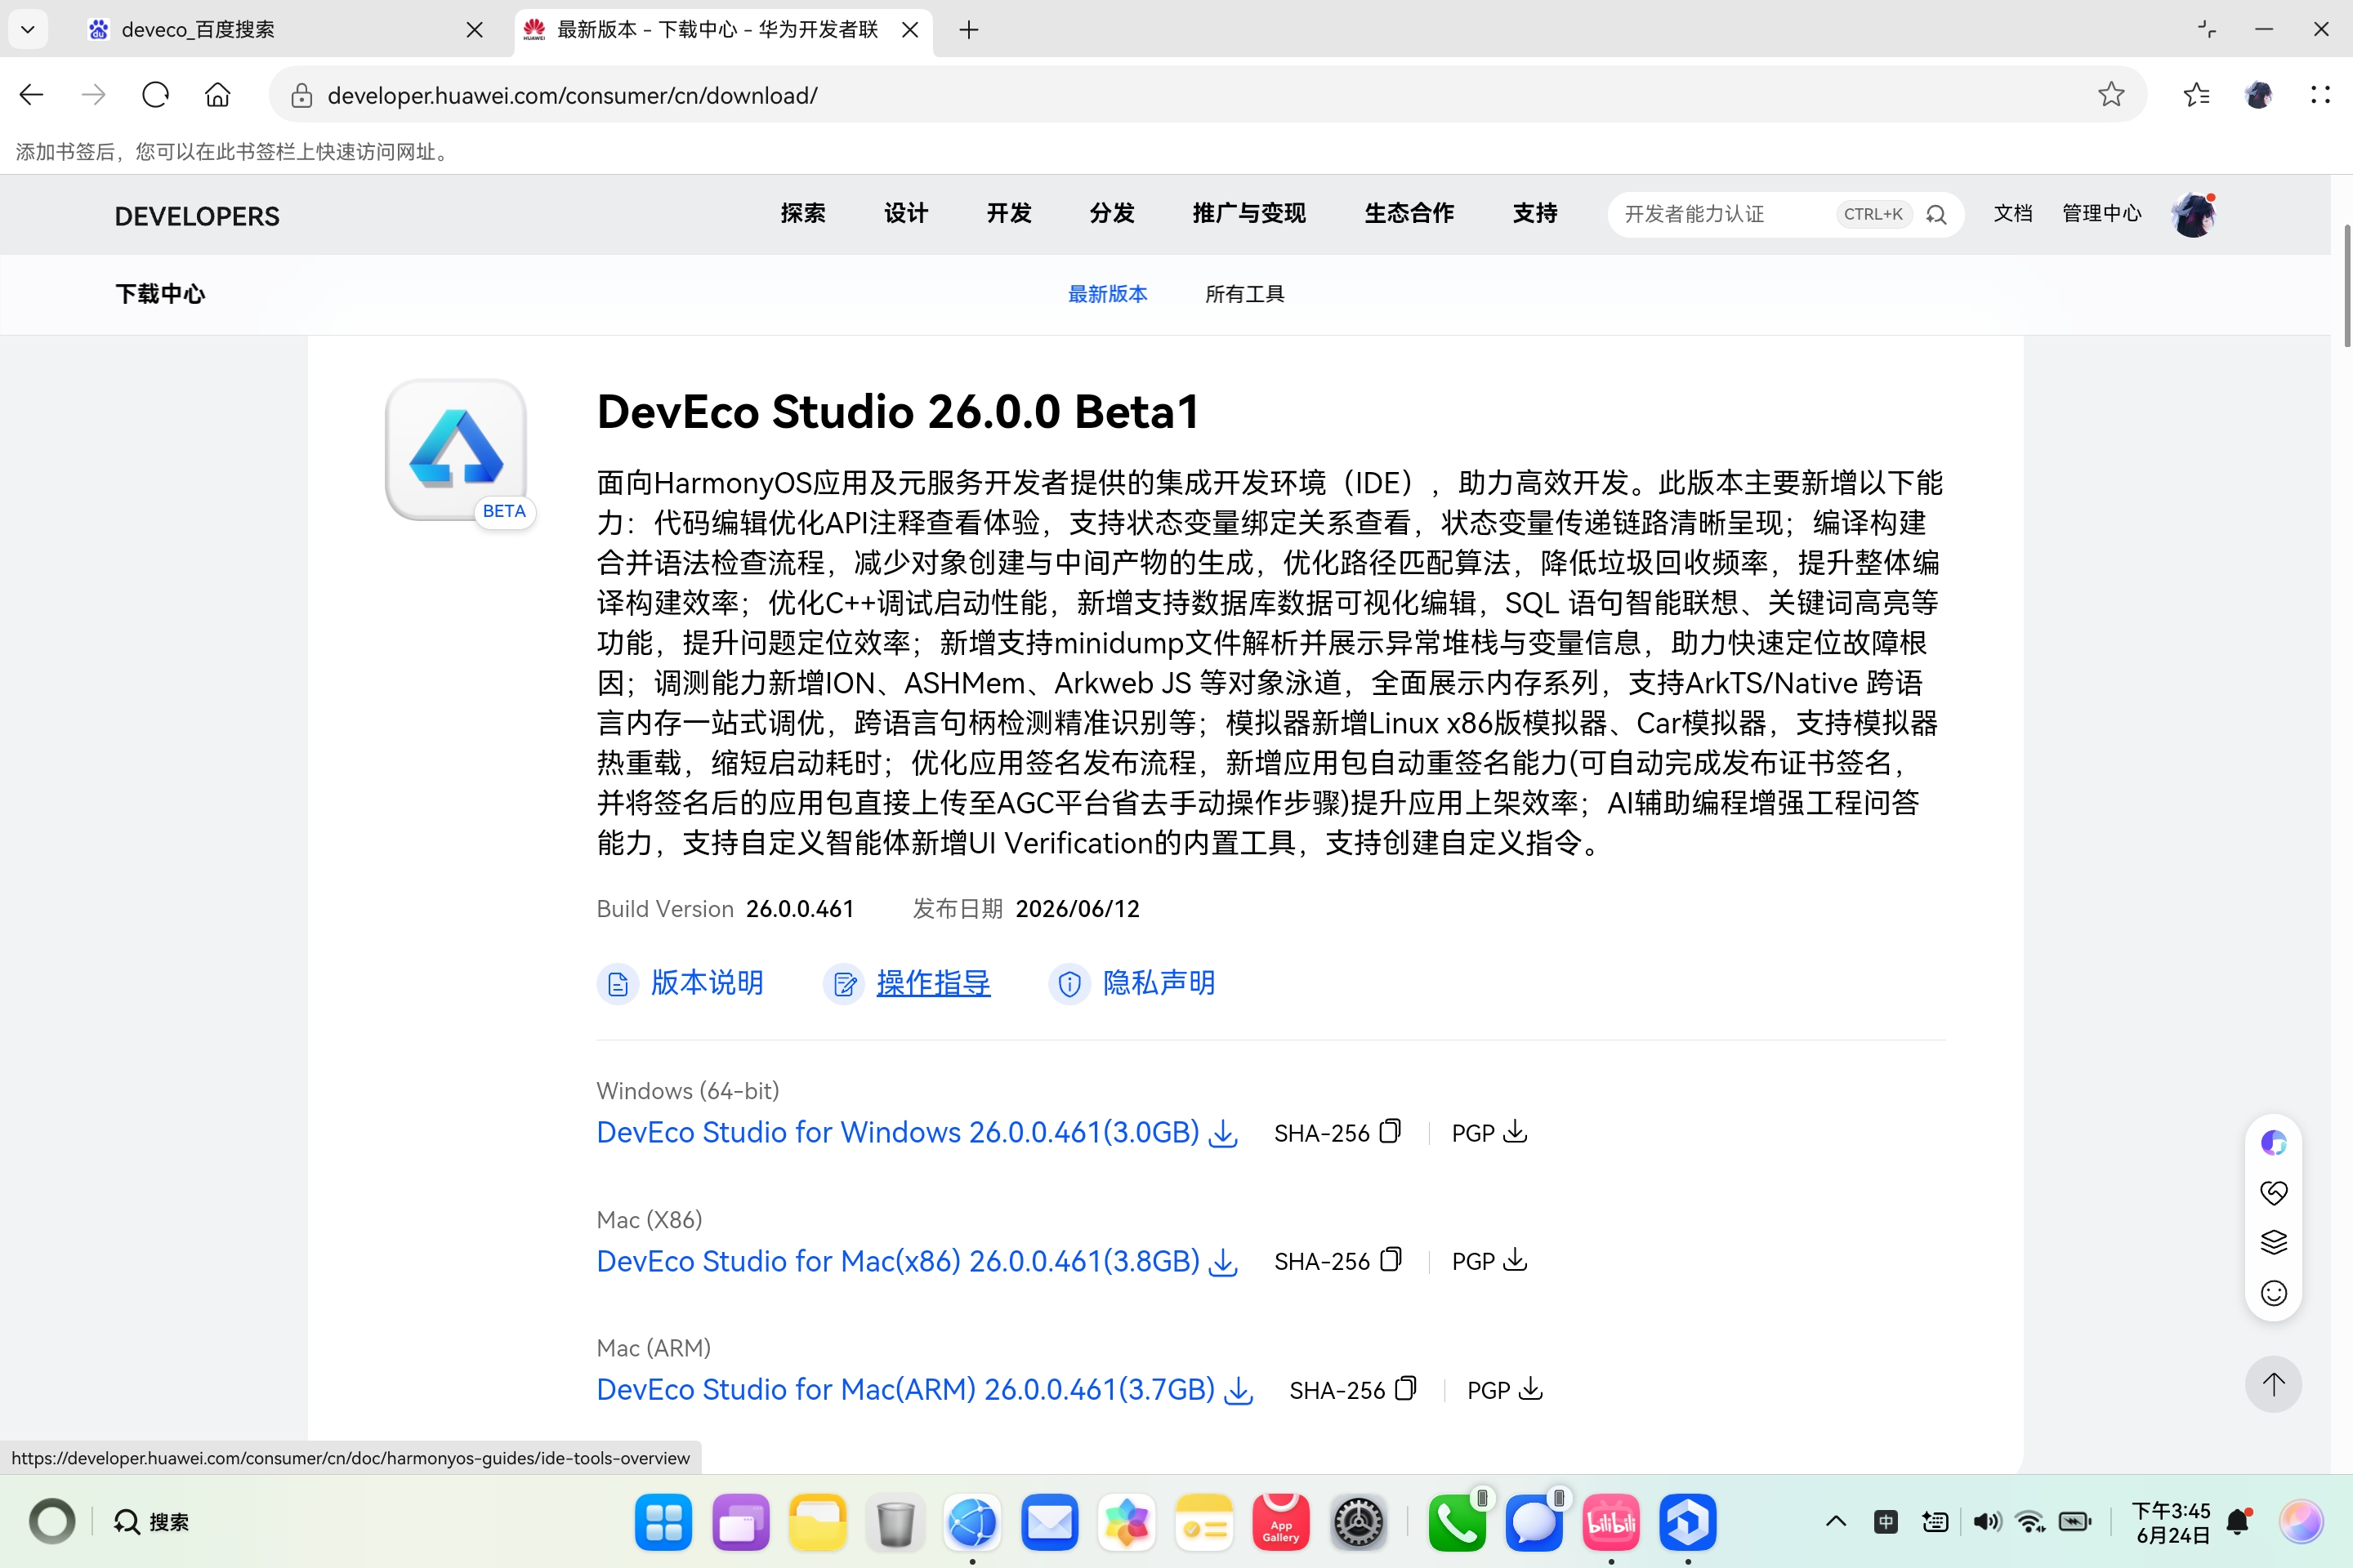
Task: Copy SHA-256 for the Windows download
Action: click(x=1390, y=1131)
